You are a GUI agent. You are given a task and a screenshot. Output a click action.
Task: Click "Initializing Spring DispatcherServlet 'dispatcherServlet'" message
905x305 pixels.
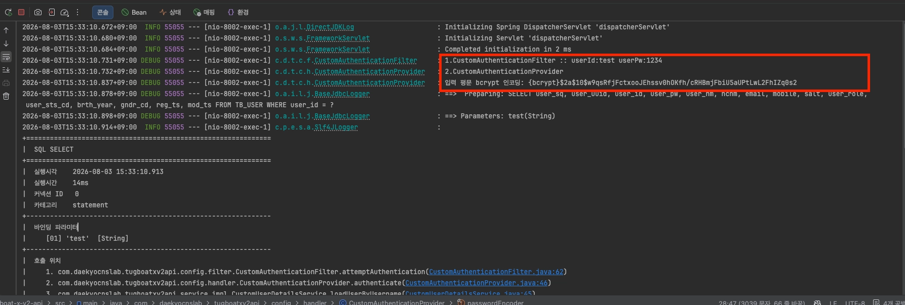557,27
